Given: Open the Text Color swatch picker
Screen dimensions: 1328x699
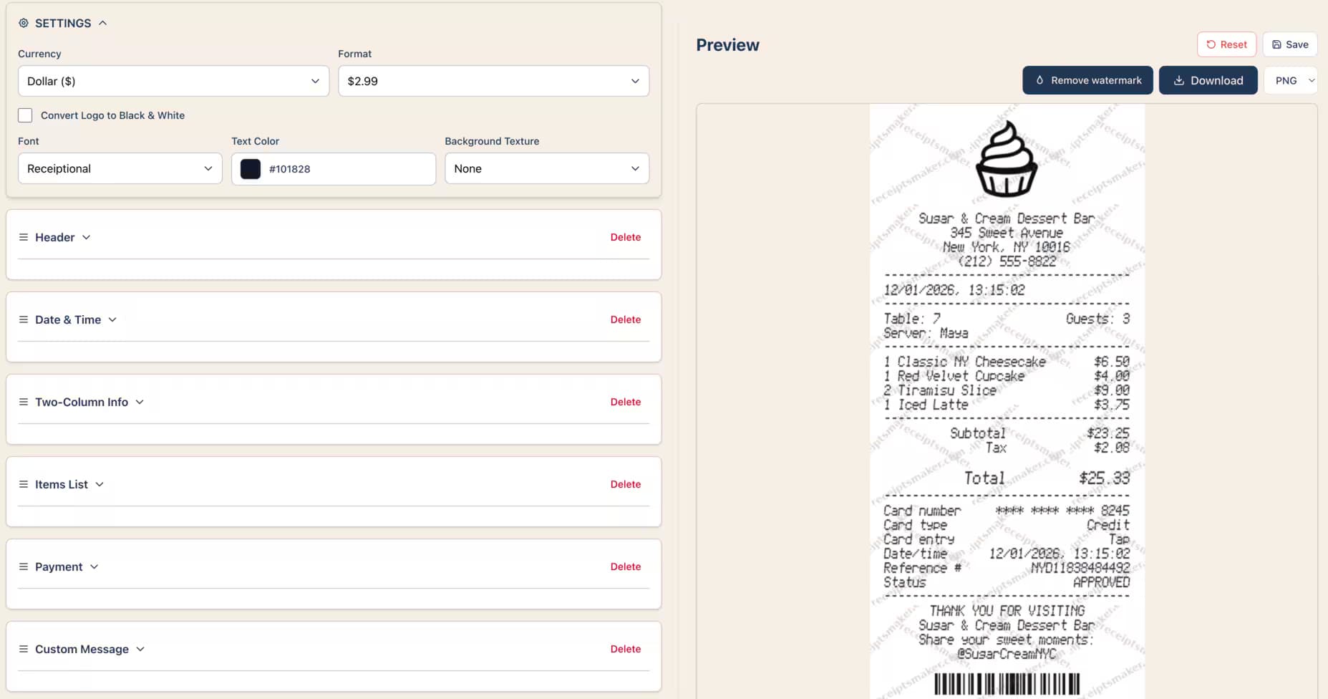Looking at the screenshot, I should [249, 168].
